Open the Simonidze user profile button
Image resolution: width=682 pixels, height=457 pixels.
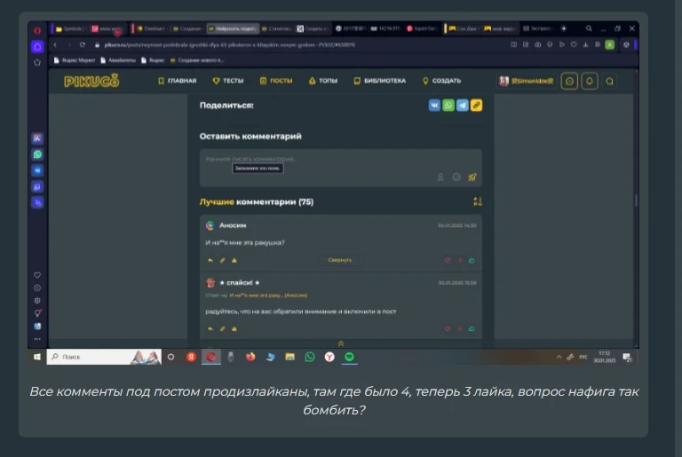click(x=527, y=81)
